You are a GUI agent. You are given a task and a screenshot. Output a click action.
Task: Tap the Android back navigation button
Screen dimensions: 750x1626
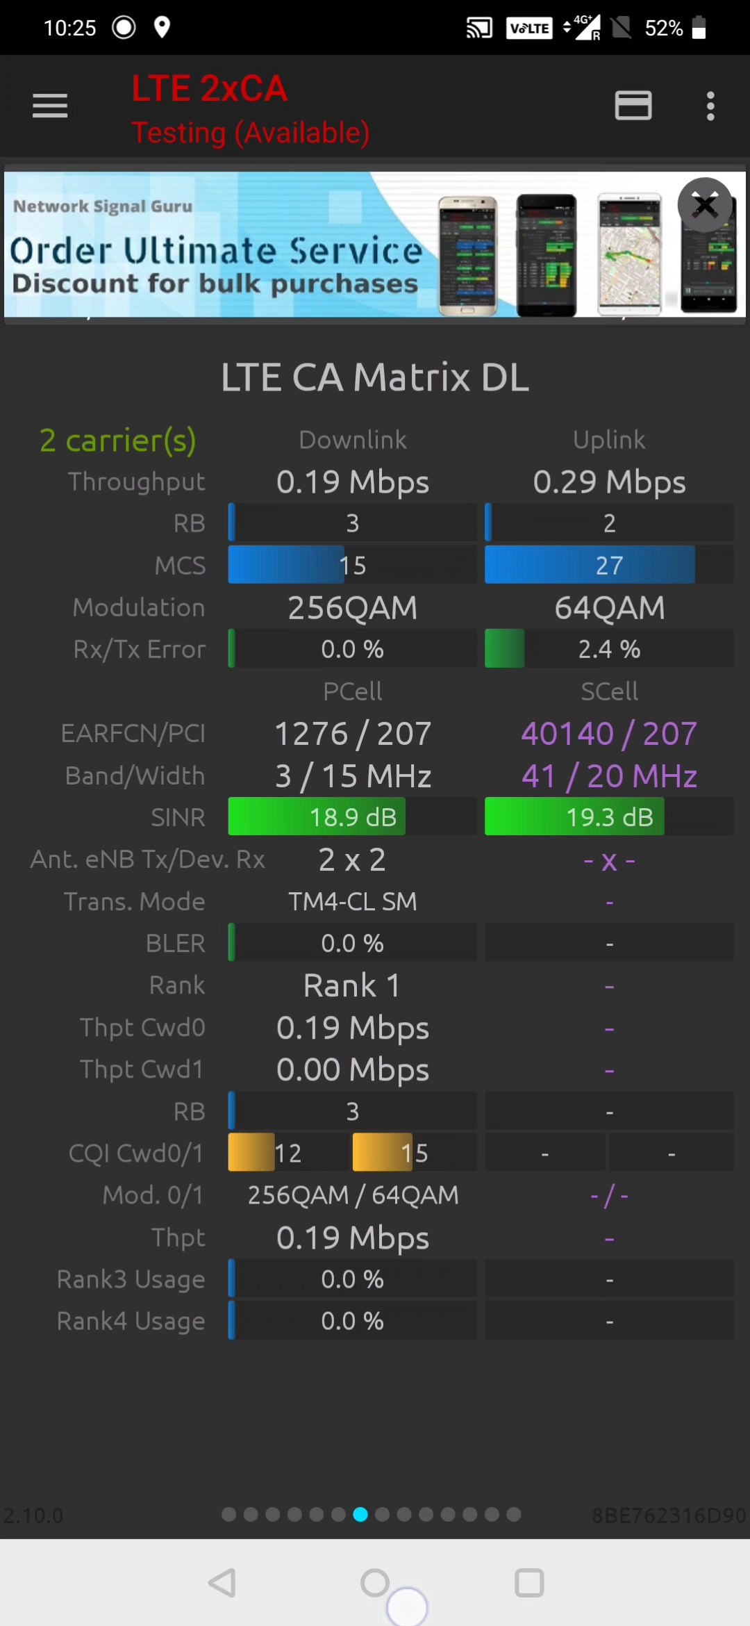click(222, 1583)
